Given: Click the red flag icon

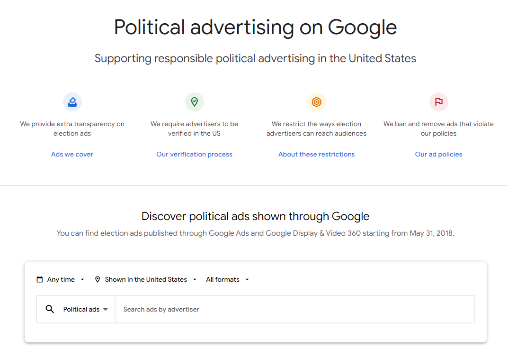Looking at the screenshot, I should click(x=438, y=102).
